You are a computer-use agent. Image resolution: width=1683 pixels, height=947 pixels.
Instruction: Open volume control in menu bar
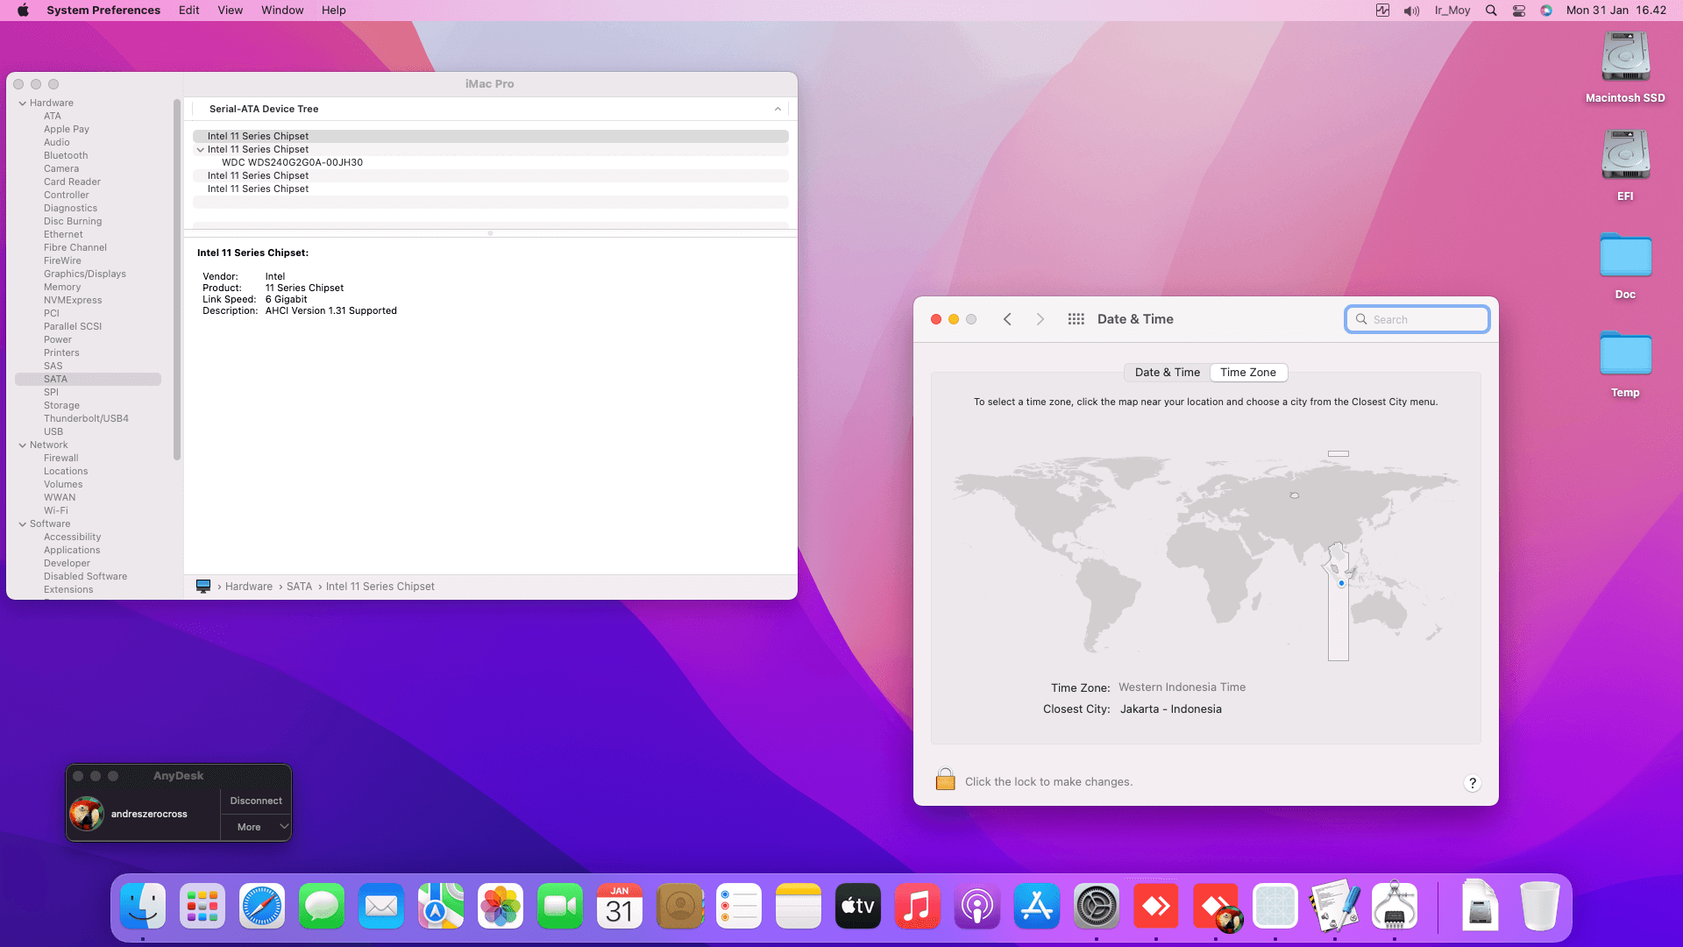[1411, 11]
